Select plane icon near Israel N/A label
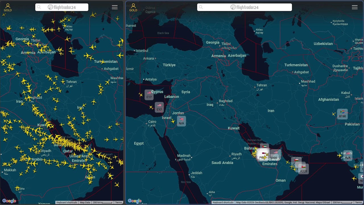The height and width of the screenshot is (205, 364). coord(173,122)
